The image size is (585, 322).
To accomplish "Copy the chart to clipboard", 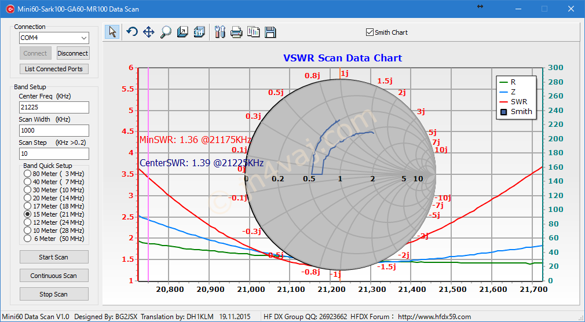I will pos(253,32).
